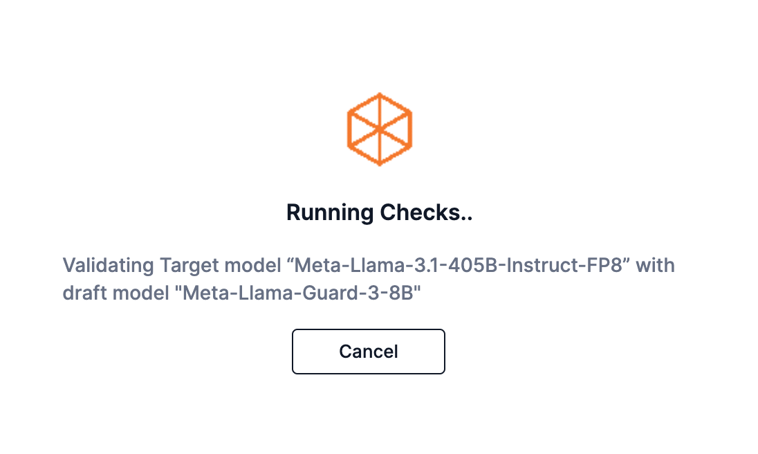Screen dimensions: 758x454
Task: Select the right face of the cube logo
Action: point(396,138)
